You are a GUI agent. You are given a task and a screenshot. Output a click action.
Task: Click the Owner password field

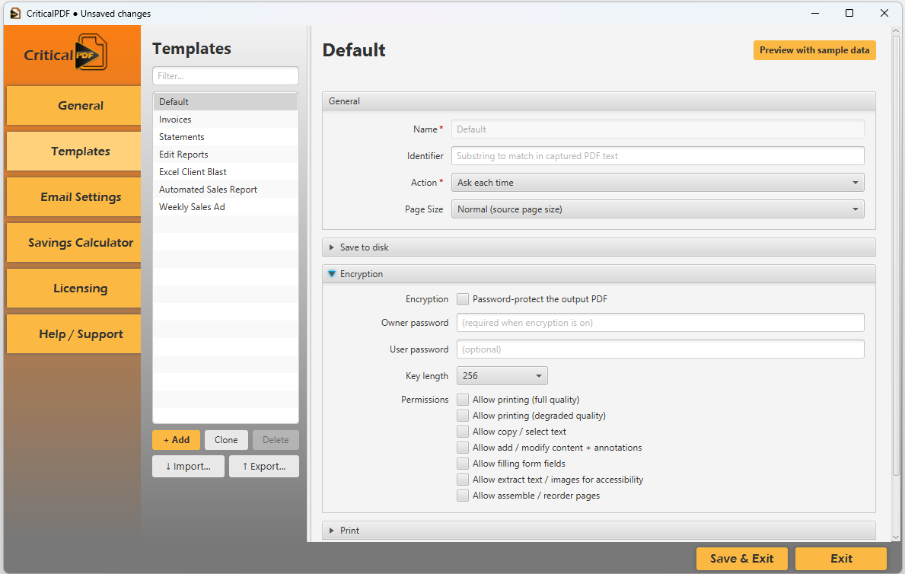660,323
